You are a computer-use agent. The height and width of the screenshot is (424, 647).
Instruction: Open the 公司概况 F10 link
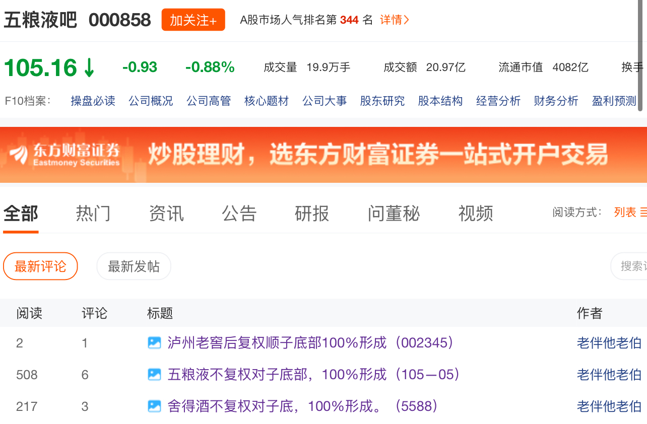click(x=151, y=101)
